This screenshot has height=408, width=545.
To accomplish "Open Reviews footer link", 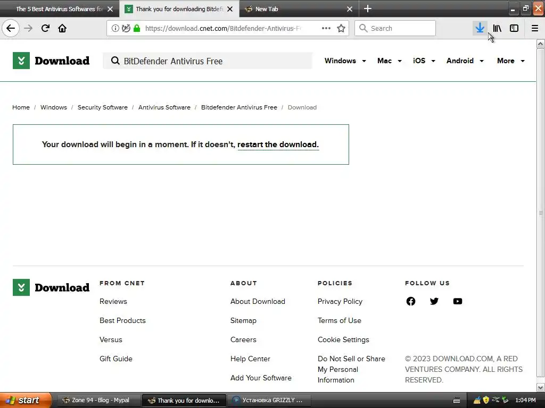I will point(113,301).
